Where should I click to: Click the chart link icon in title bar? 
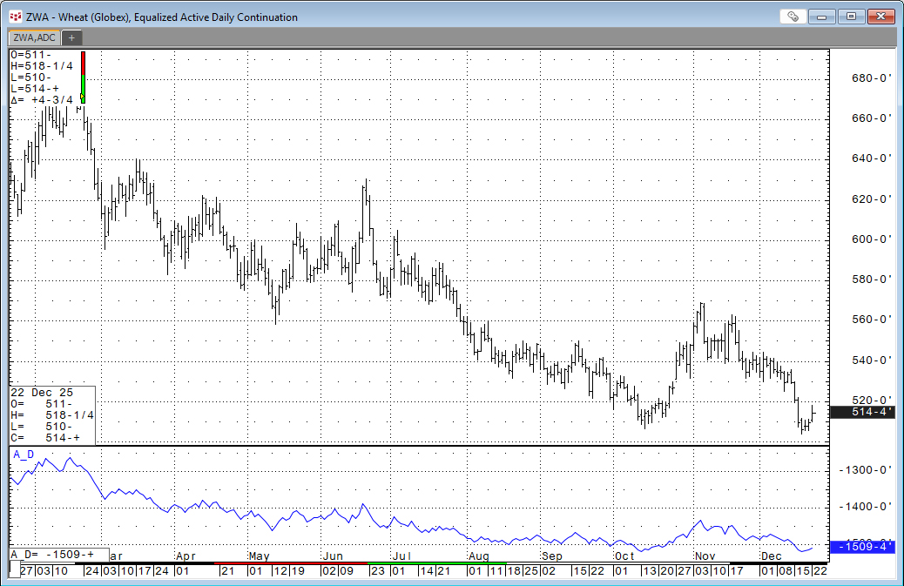click(x=792, y=17)
